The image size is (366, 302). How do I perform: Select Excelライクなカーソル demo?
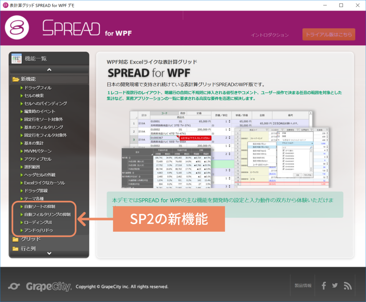pyautogui.click(x=44, y=183)
